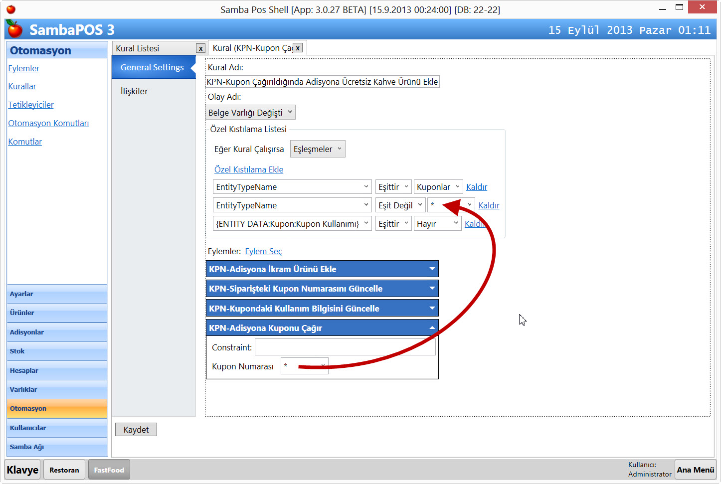721x484 pixels.
Task: Collapse KPN-Adisyona Kuponu Çağır action
Action: 432,328
